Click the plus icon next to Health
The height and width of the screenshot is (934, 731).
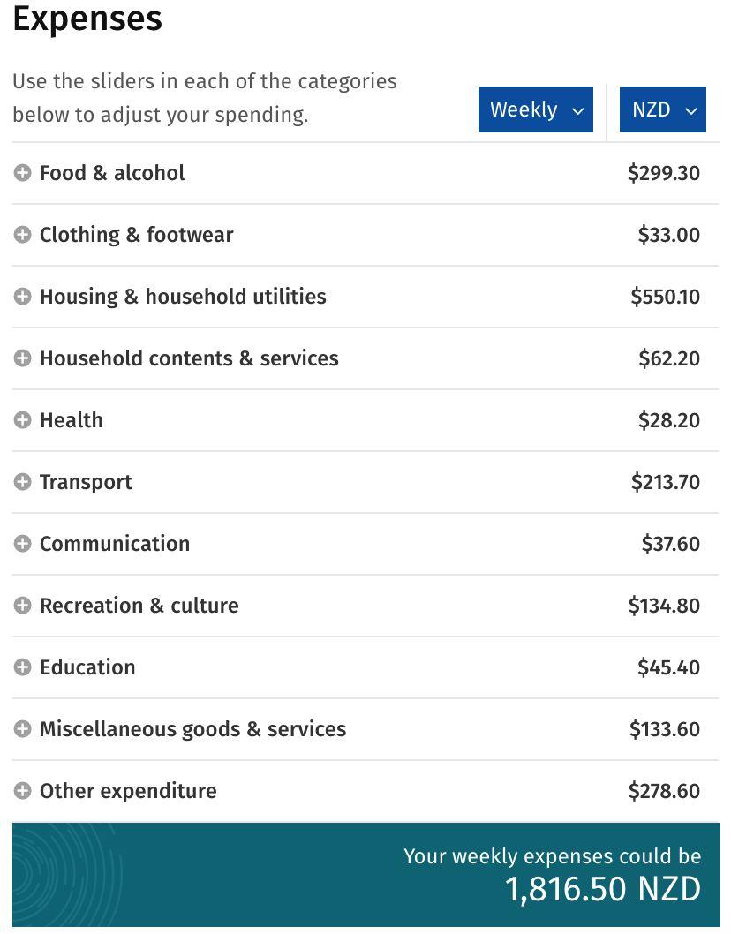coord(23,420)
